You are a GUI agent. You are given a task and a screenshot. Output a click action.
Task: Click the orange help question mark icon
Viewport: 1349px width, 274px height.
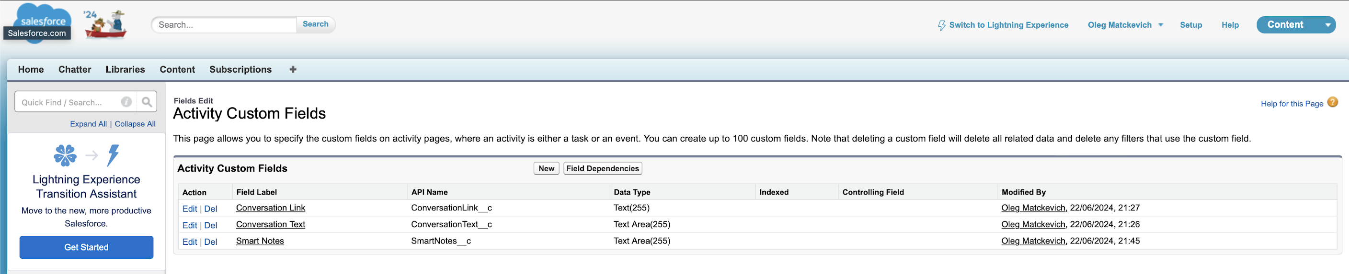[1332, 102]
